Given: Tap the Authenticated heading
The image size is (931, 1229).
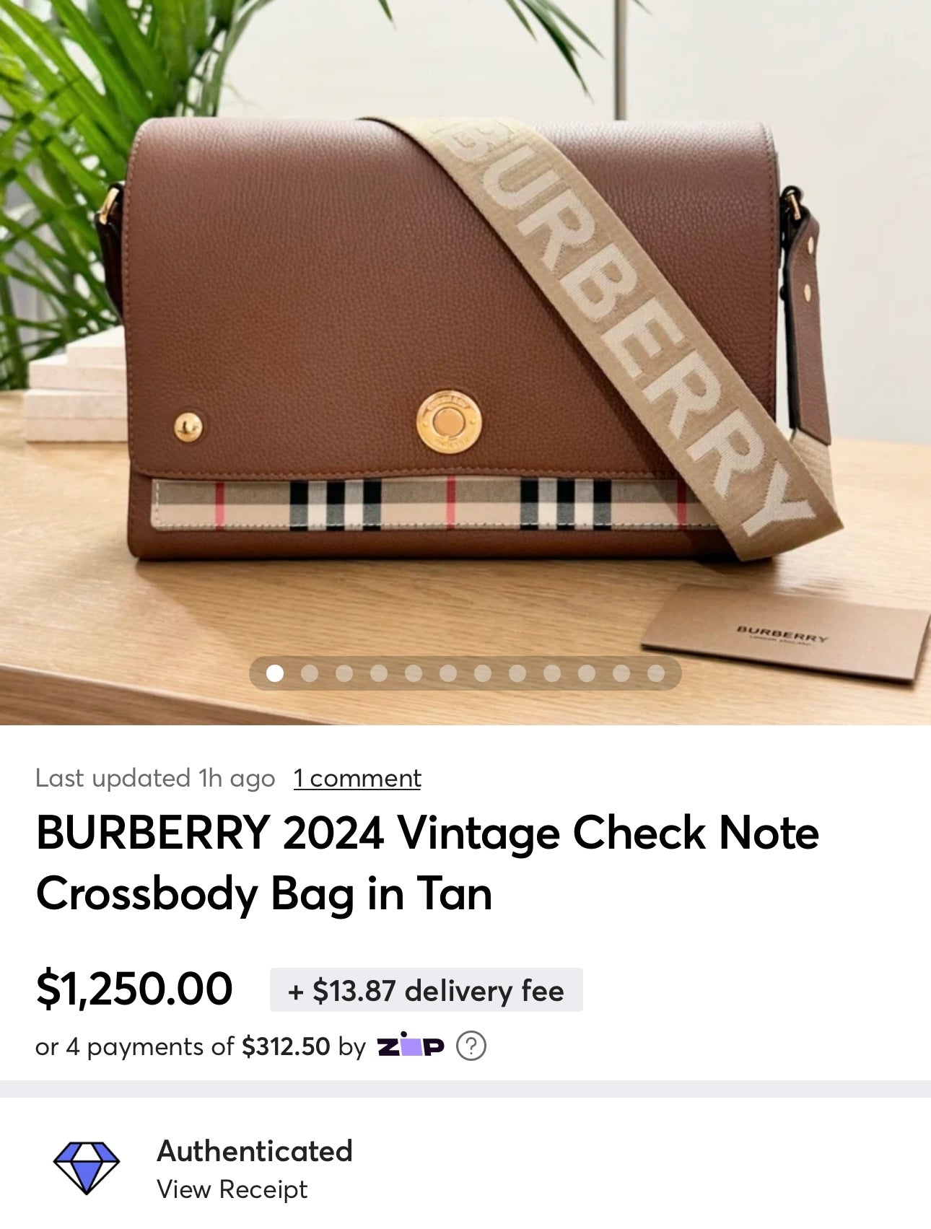Looking at the screenshot, I should [255, 1150].
